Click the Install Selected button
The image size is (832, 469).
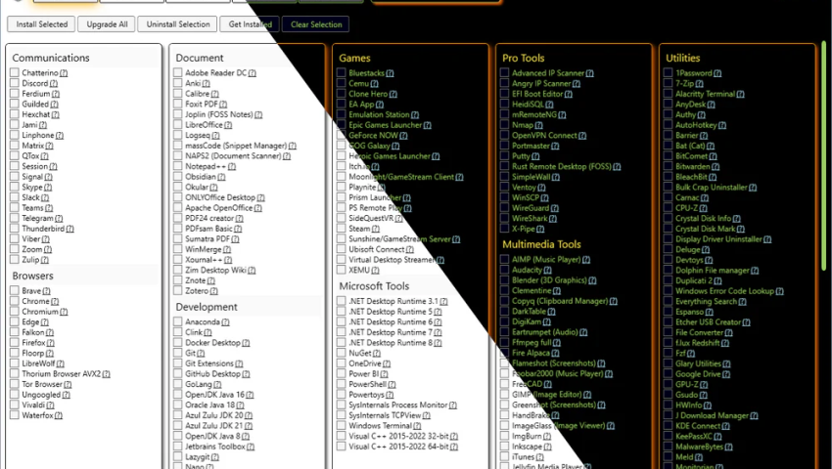click(x=42, y=24)
